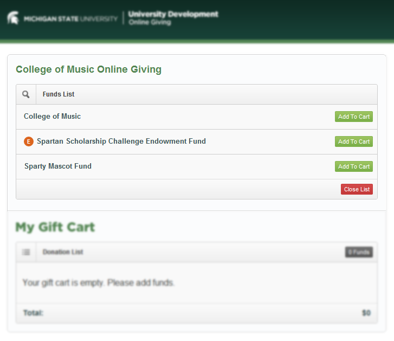This screenshot has height=341, width=394.
Task: Click the $0 total amount
Action: click(366, 313)
